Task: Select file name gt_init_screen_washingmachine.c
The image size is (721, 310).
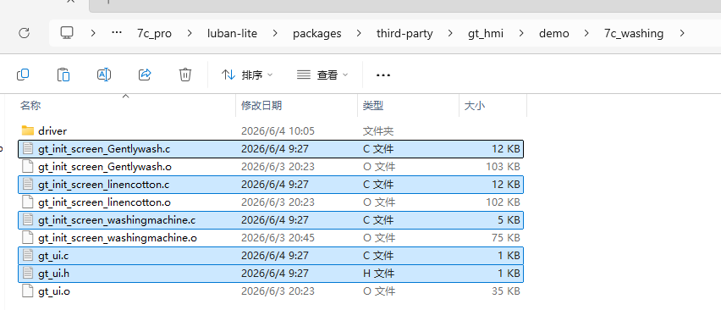Action: (117, 220)
